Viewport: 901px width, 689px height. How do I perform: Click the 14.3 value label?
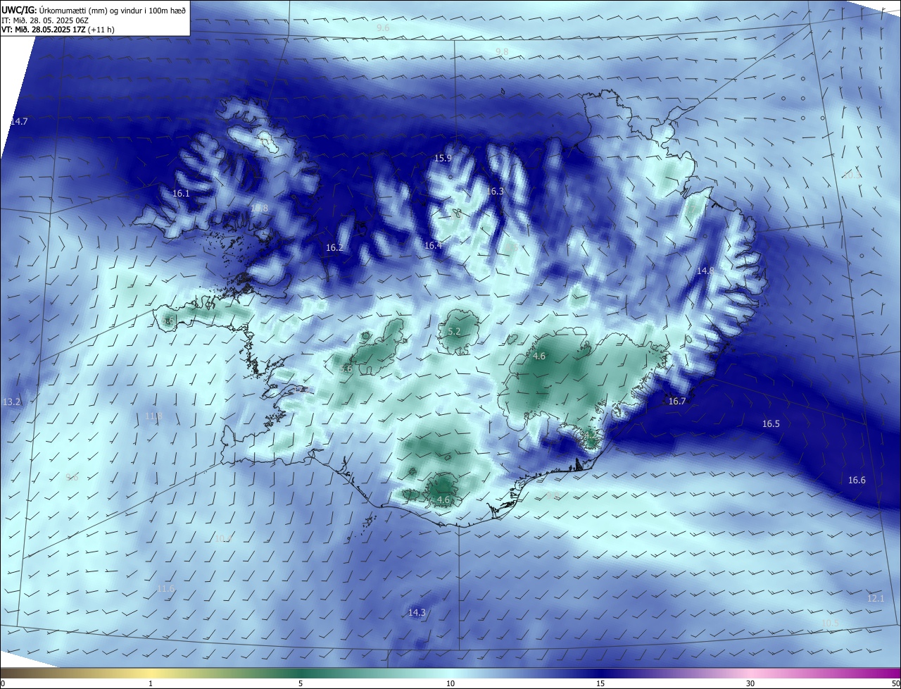point(417,613)
